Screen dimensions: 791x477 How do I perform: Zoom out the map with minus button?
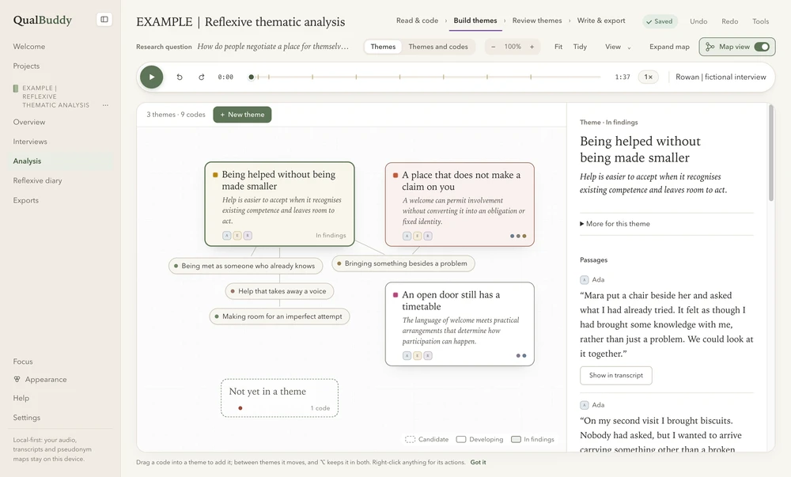(x=493, y=47)
